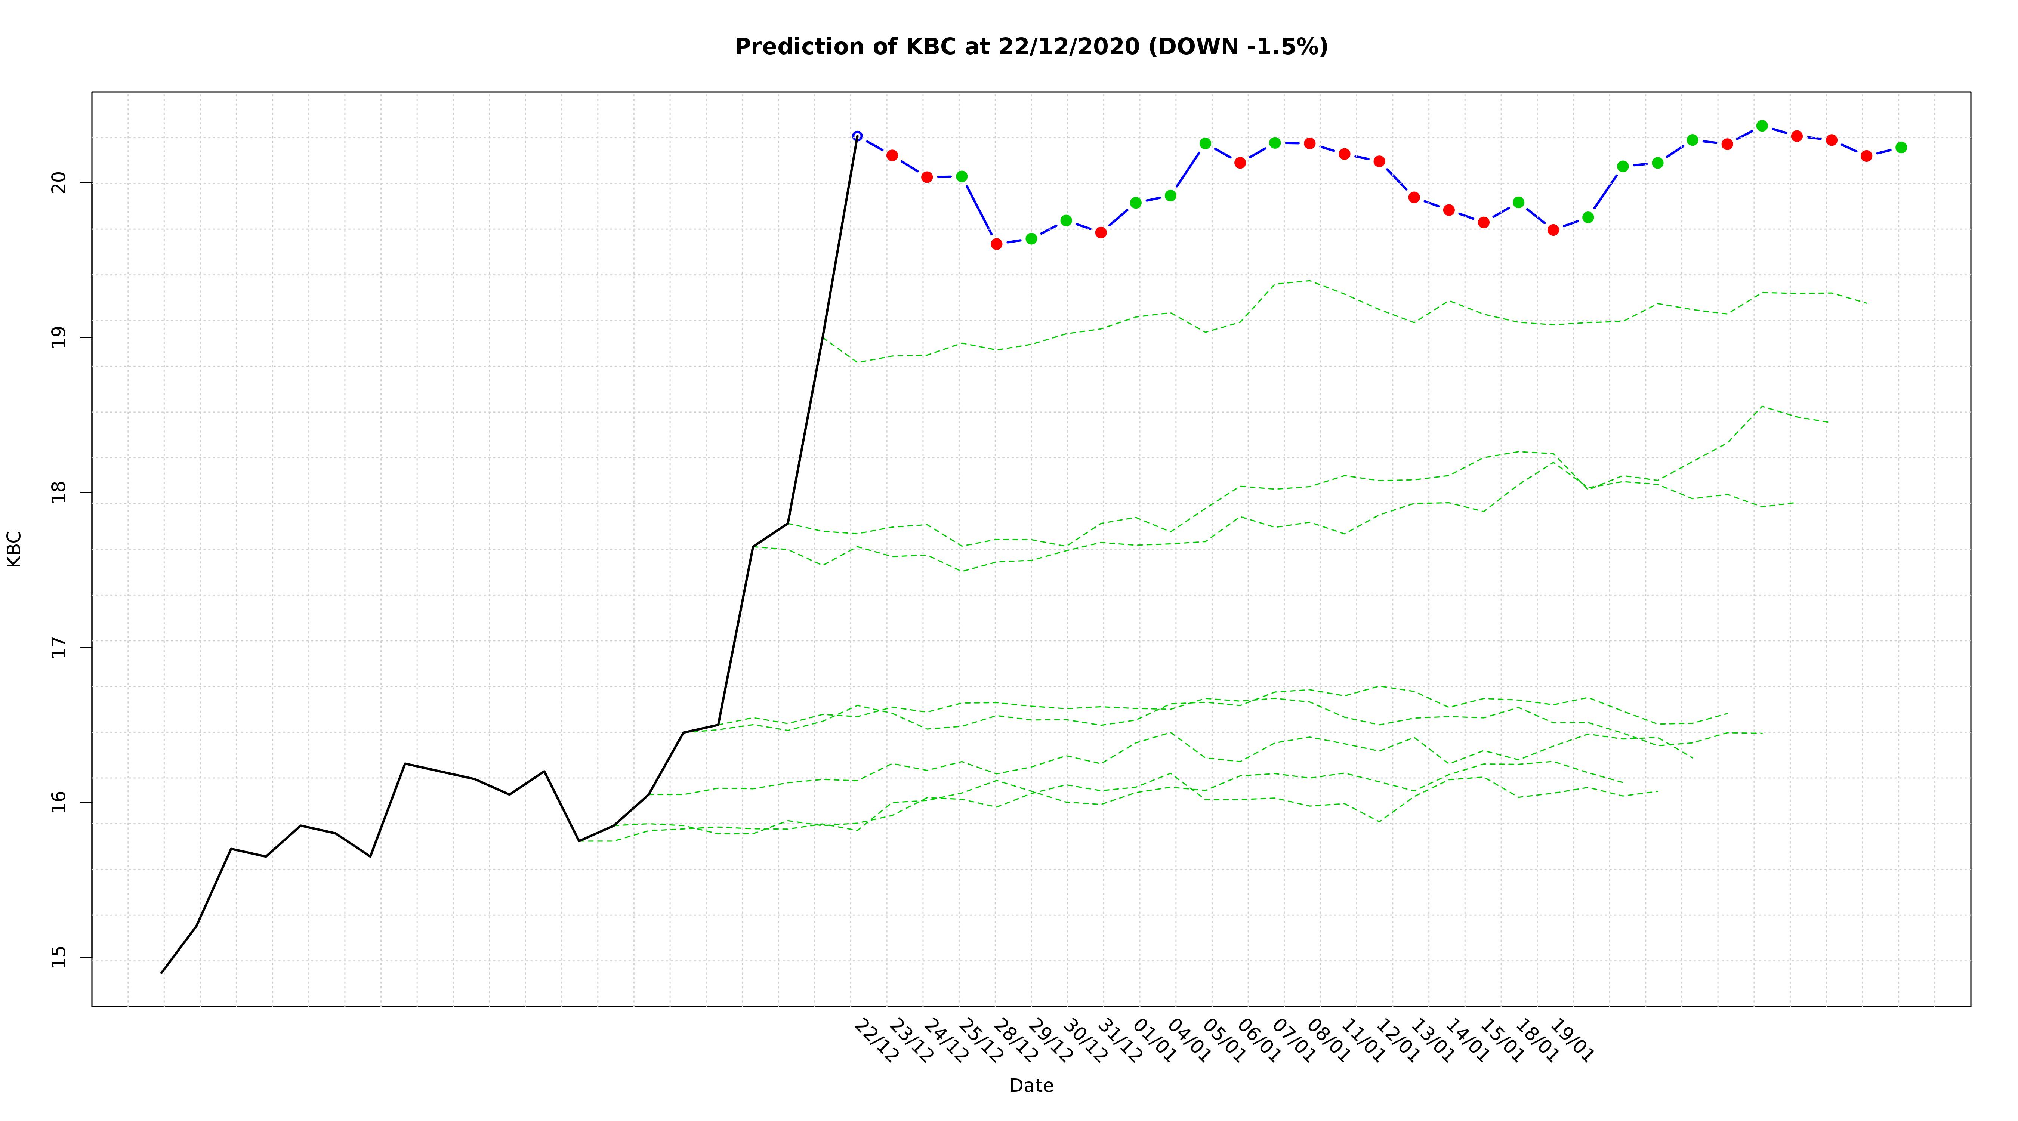Screen dimensions: 2018x1121
Task: Click the hollow blue circle starting the prediction
Action: tap(857, 136)
